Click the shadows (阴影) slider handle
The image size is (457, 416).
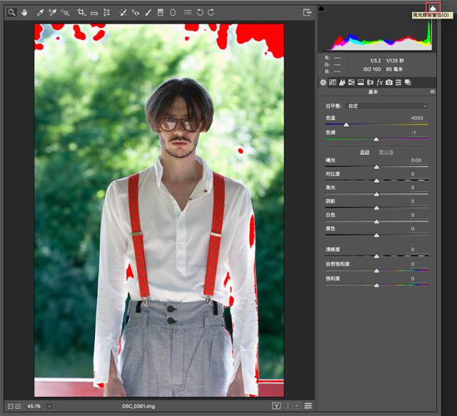tap(376, 208)
